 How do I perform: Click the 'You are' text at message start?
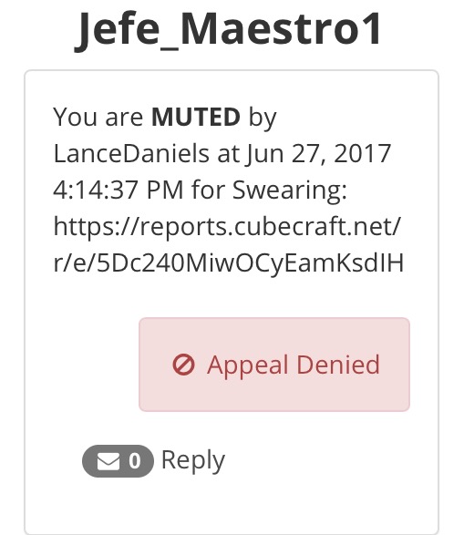coord(98,117)
